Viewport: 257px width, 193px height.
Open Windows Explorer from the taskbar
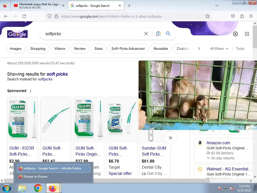pyautogui.click(x=22, y=188)
